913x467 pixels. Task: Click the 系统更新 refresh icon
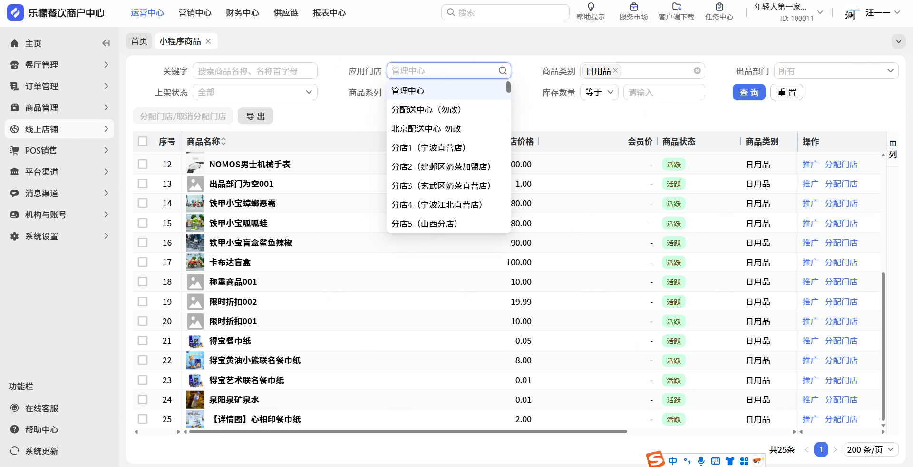click(x=15, y=451)
